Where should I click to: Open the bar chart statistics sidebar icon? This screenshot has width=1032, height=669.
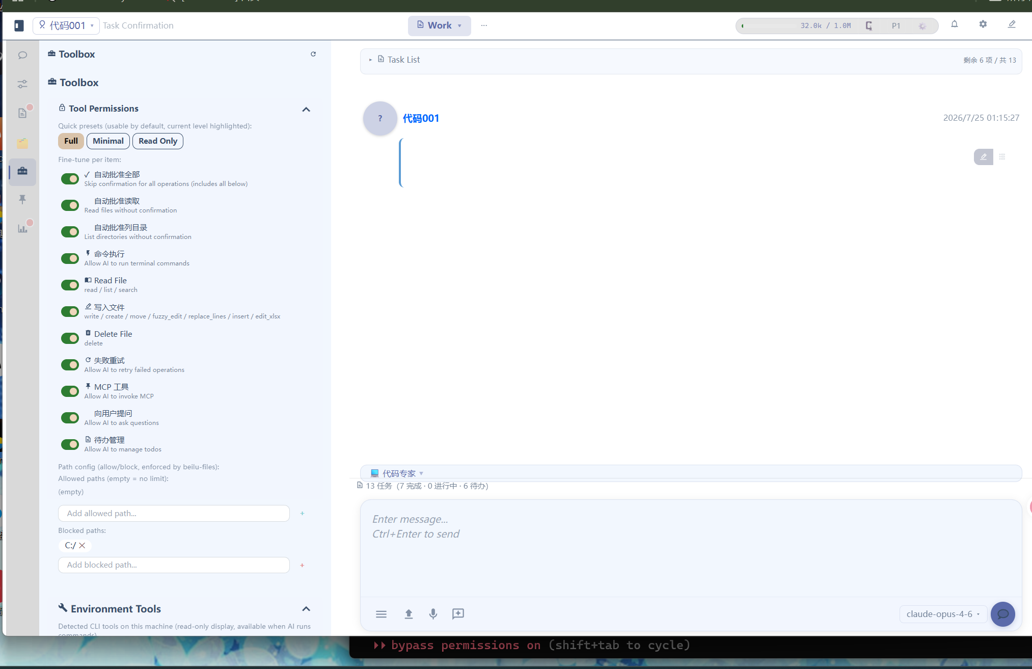pyautogui.click(x=22, y=228)
